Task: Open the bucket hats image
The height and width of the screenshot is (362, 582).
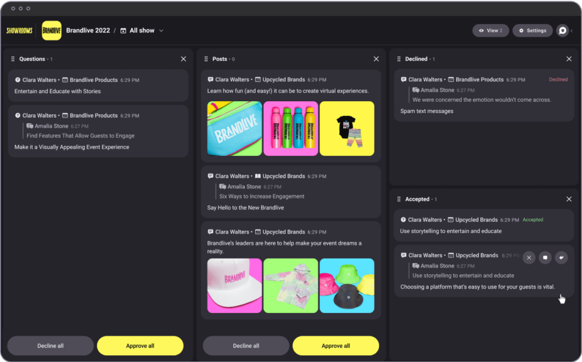Action: pos(347,286)
